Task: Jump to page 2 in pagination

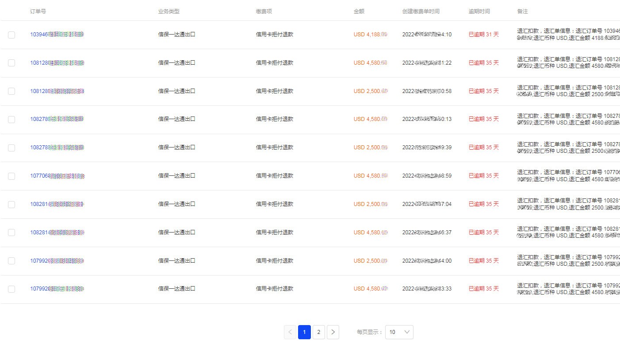Action: [x=319, y=332]
